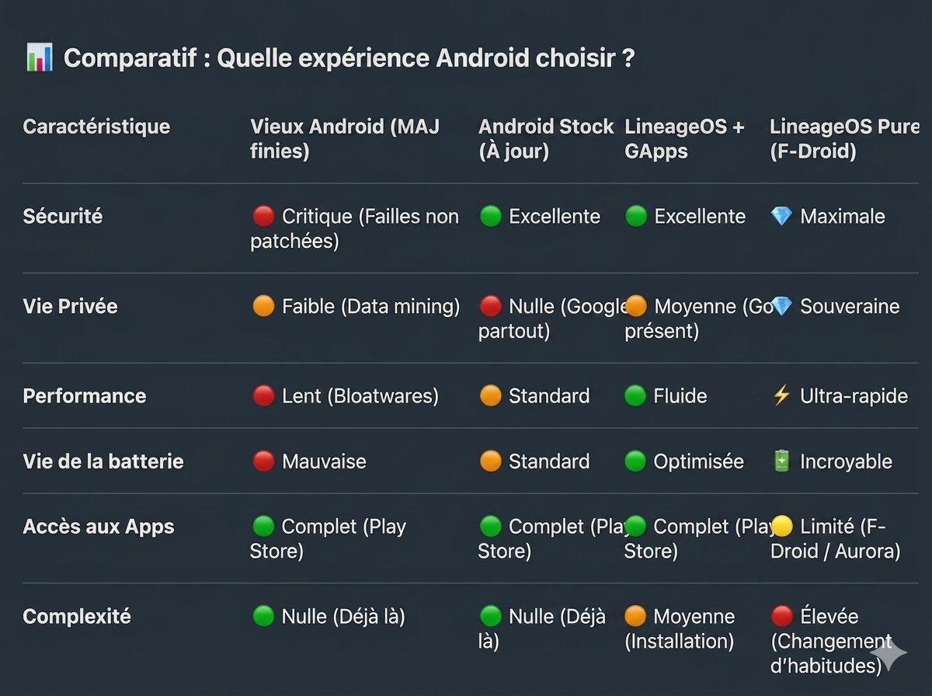Image resolution: width=932 pixels, height=696 pixels.
Task: Click the lightning bolt next to Ultra-rapide
Action: (781, 395)
